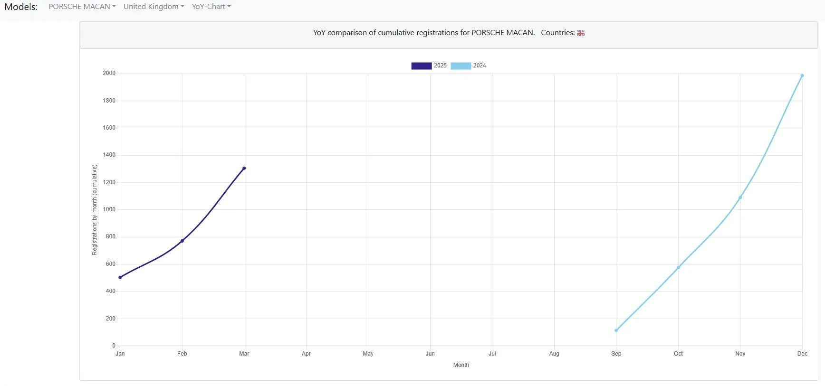The width and height of the screenshot is (825, 386).
Task: Toggle the 2024 light blue legend swatch
Action: [x=460, y=66]
